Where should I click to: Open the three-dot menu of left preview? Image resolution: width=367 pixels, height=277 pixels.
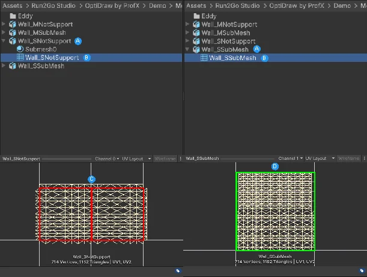180,159
